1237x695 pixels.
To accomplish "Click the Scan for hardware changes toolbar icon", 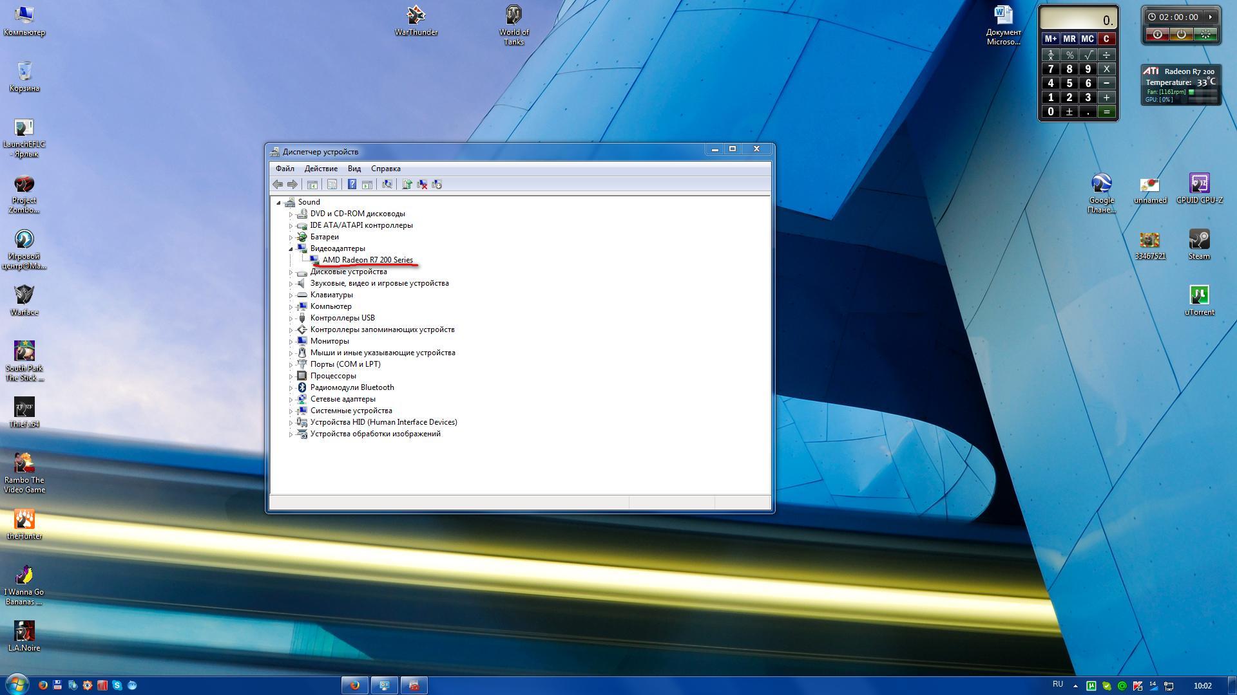I will click(x=387, y=185).
